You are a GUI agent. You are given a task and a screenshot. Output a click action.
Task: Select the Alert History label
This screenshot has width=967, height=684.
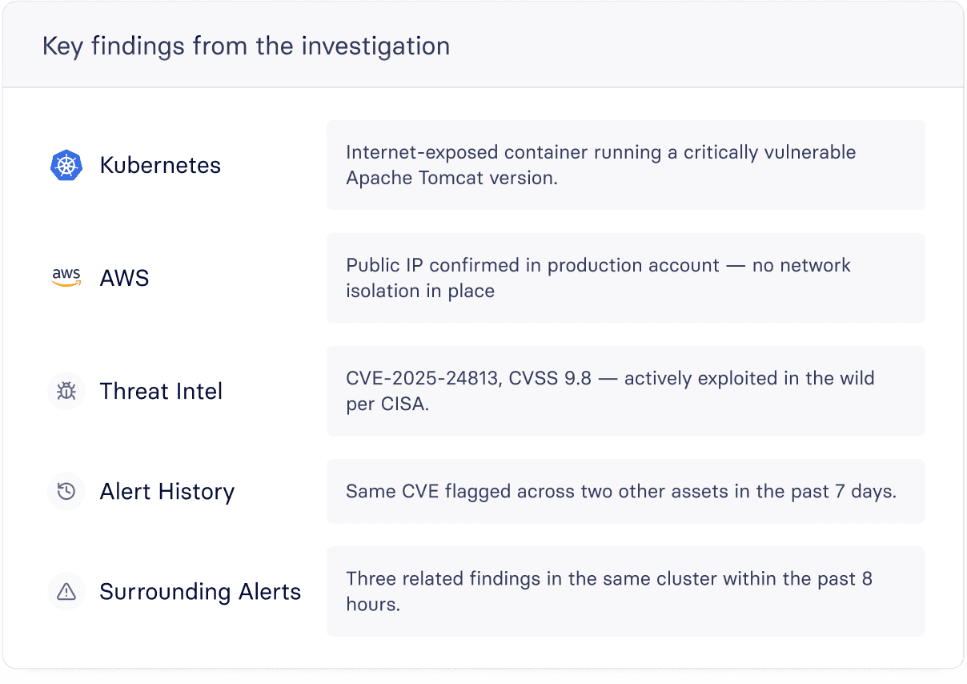pyautogui.click(x=167, y=491)
